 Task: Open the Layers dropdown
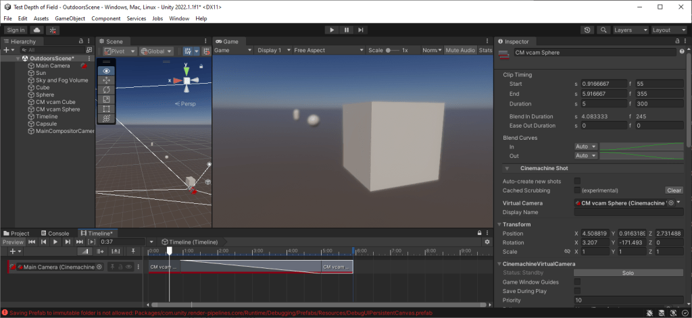(x=630, y=30)
